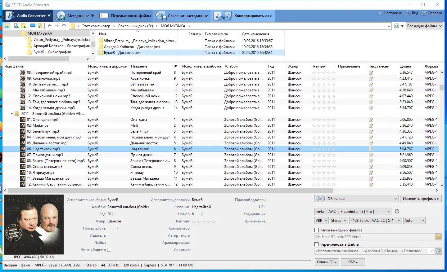
Task: Open lyrics icon for 11. Звезда Магадана
Action: click(x=371, y=178)
